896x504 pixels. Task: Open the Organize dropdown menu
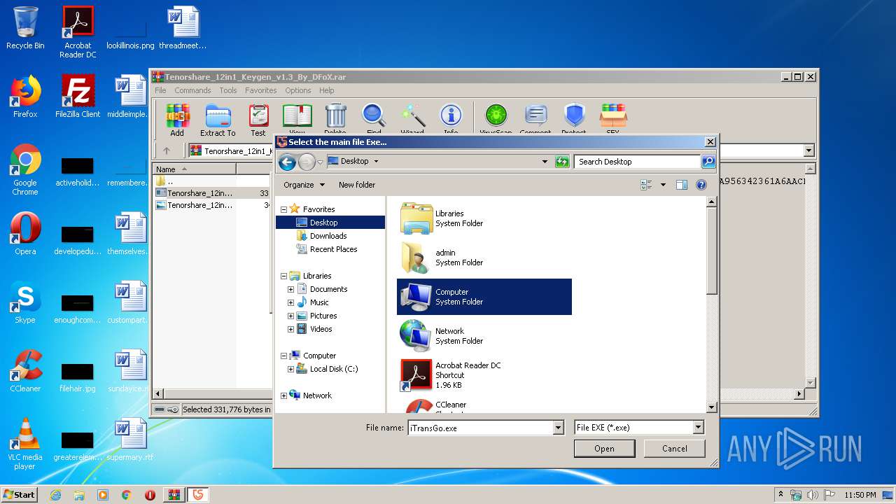coord(304,185)
